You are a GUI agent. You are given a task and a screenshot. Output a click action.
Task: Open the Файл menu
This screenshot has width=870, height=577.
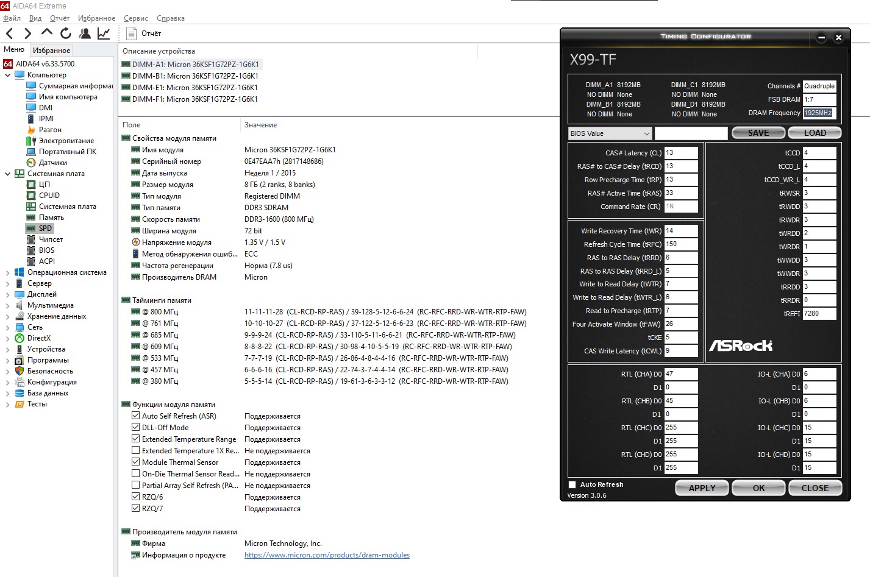[x=12, y=18]
